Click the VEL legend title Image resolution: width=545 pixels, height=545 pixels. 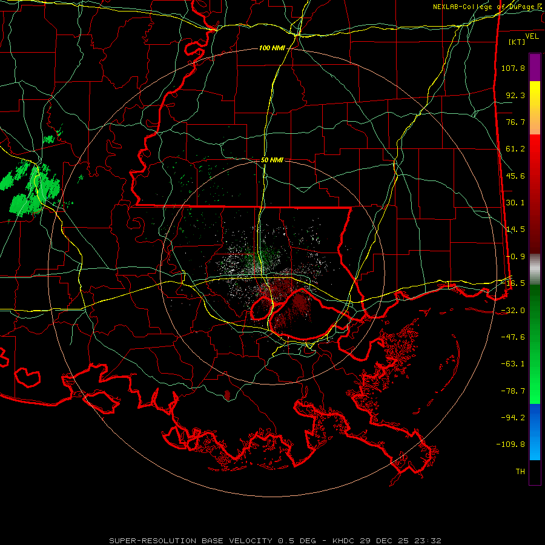[x=532, y=36]
